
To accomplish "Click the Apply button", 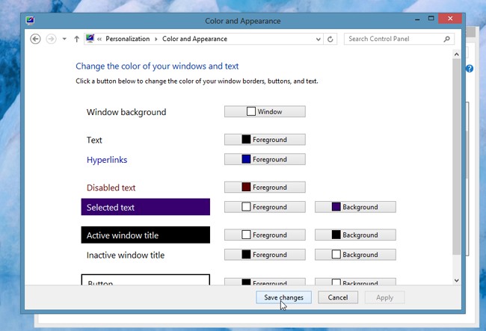I will point(384,297).
